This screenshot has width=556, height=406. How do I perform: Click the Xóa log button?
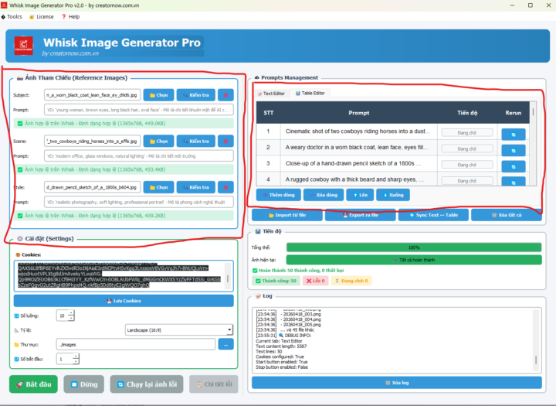[397, 383]
